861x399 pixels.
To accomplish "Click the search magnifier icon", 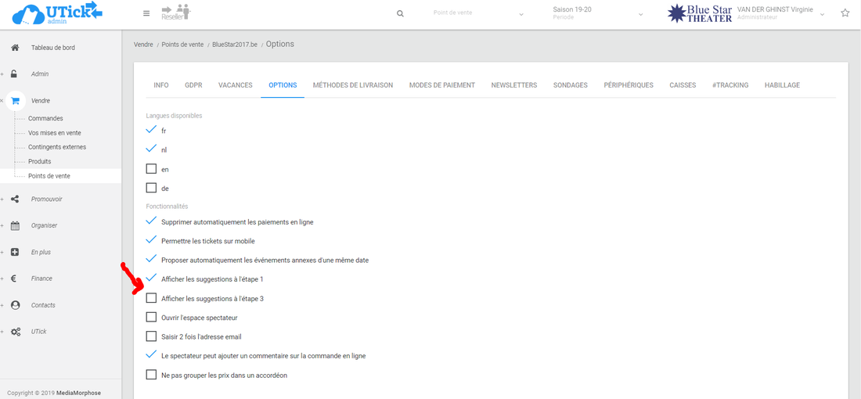I will pyautogui.click(x=400, y=13).
